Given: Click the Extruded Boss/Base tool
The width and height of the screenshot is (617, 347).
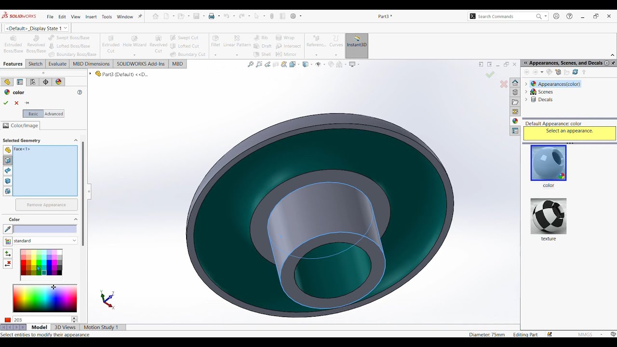Looking at the screenshot, I should pos(13,44).
